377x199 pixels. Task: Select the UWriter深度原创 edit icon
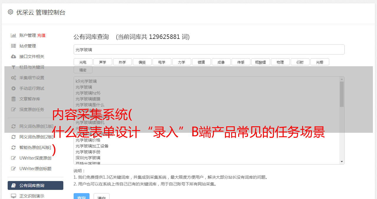14,158
